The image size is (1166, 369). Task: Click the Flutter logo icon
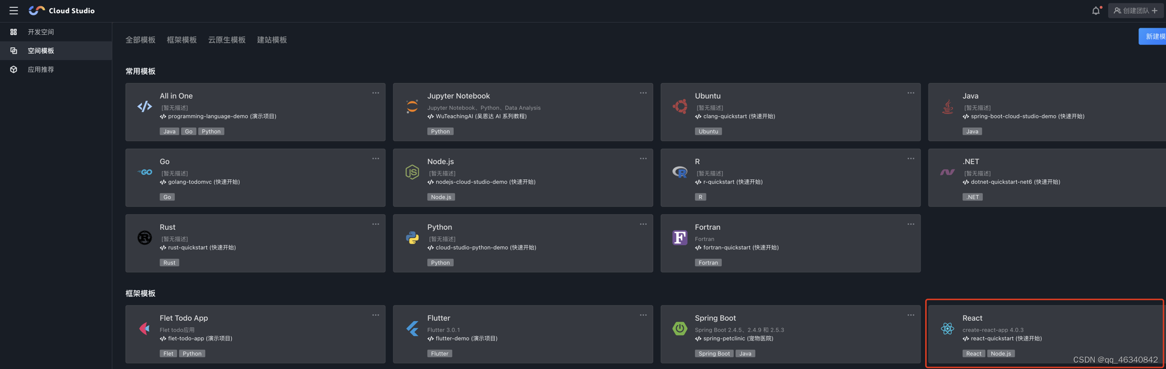click(412, 329)
